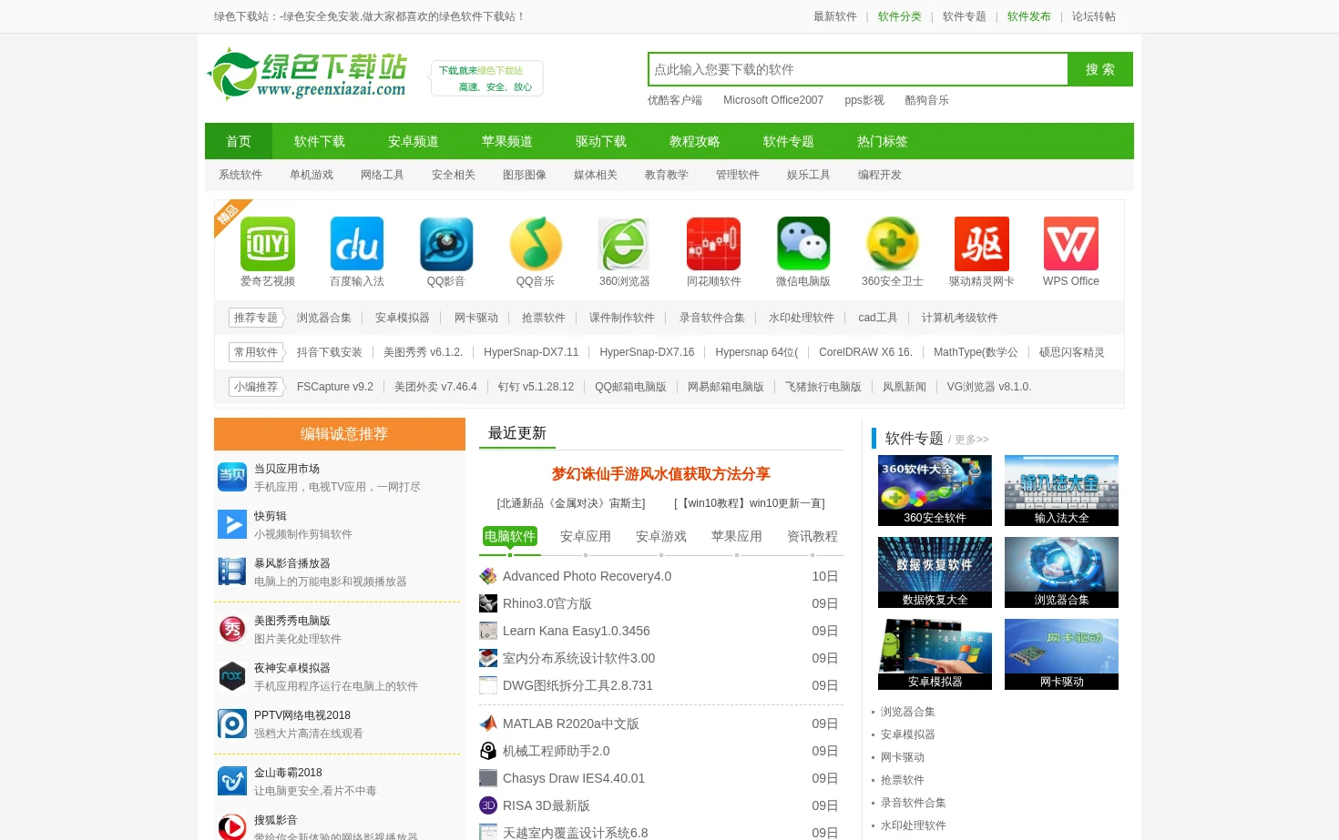Select the 电脑软件 tab
The width and height of the screenshot is (1339, 840).
point(510,537)
